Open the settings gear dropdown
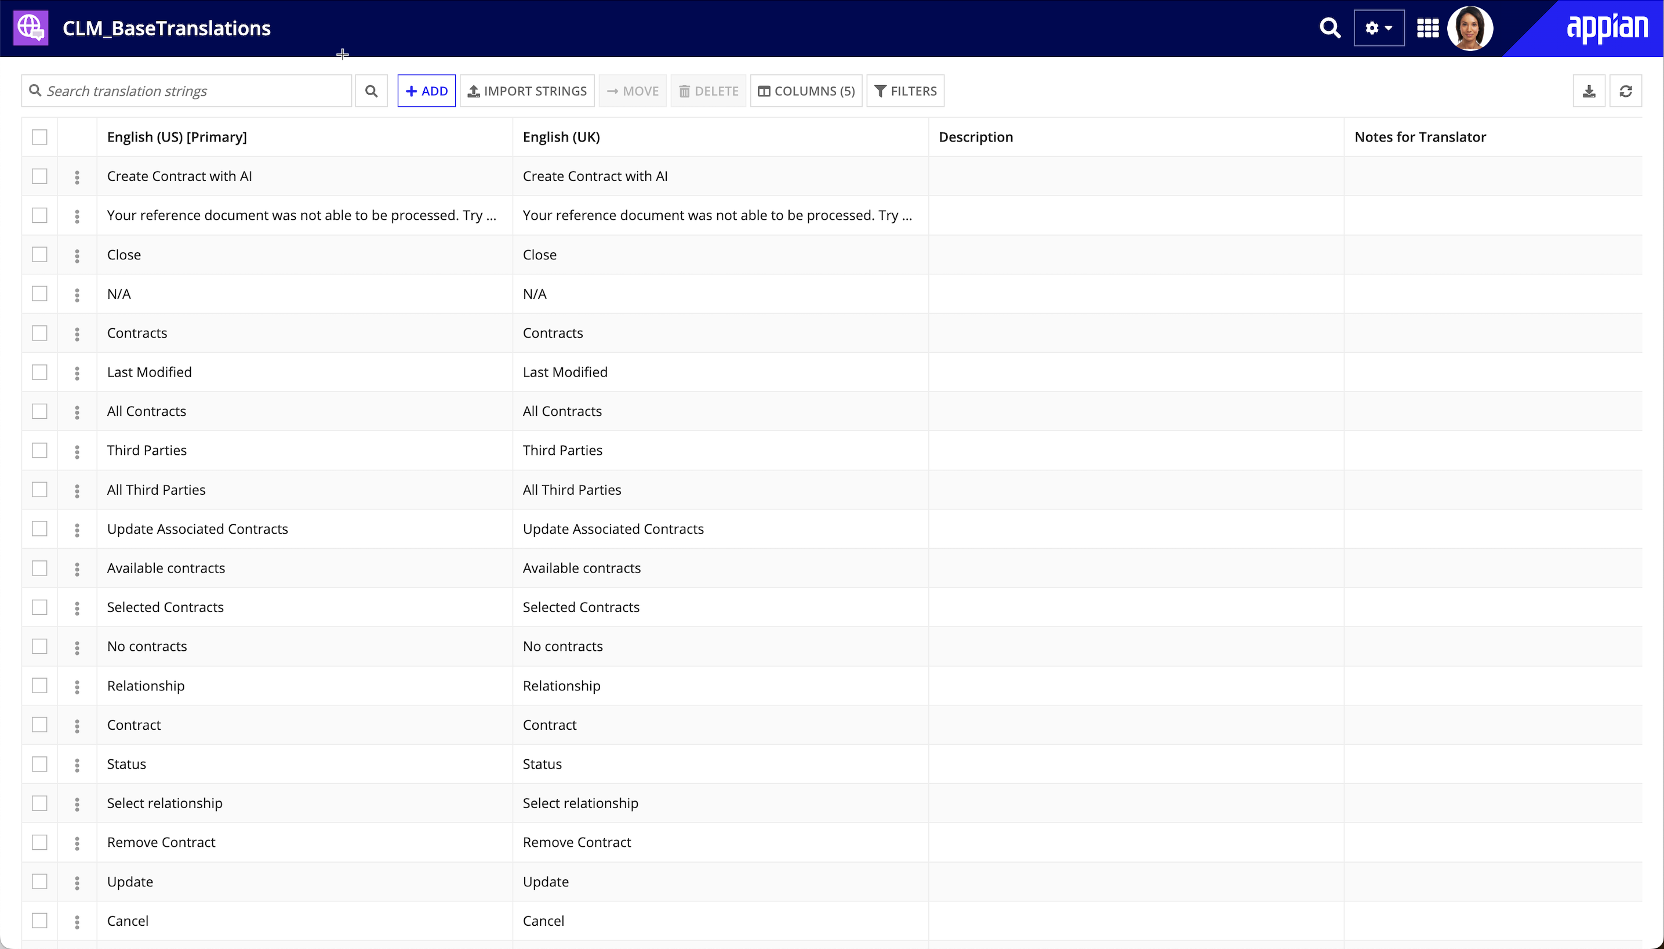 [x=1379, y=28]
